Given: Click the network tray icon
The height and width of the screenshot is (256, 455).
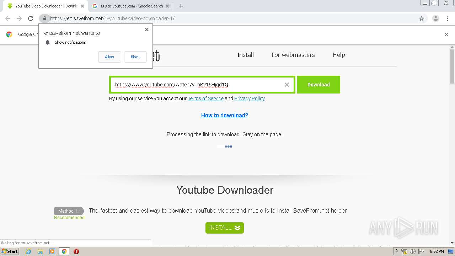Looking at the screenshot, I should pos(404,251).
